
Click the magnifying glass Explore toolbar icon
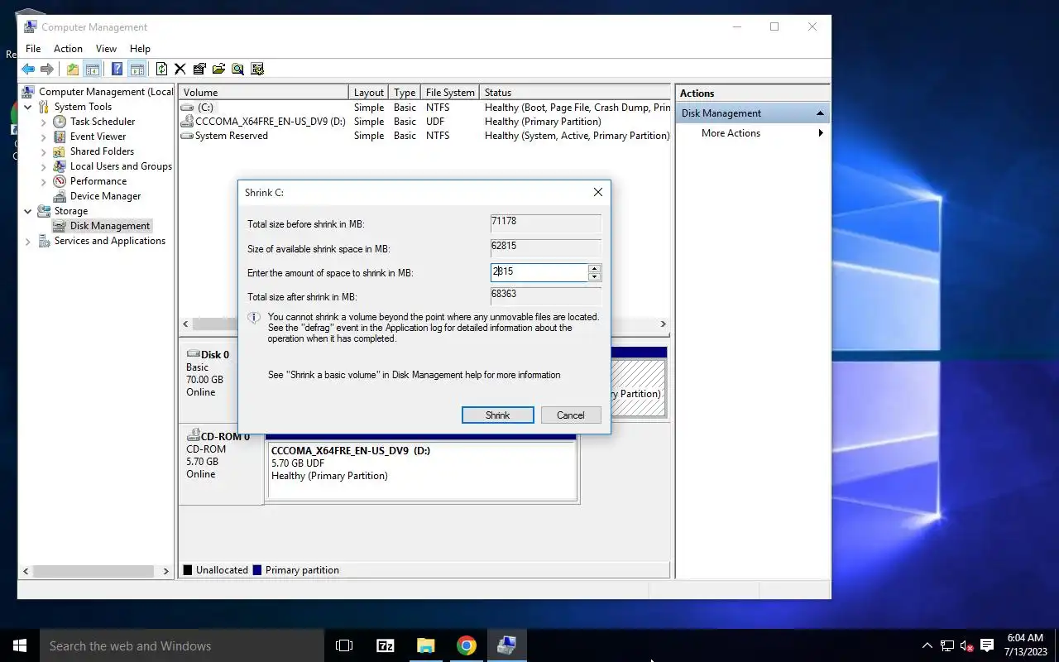[x=237, y=70]
